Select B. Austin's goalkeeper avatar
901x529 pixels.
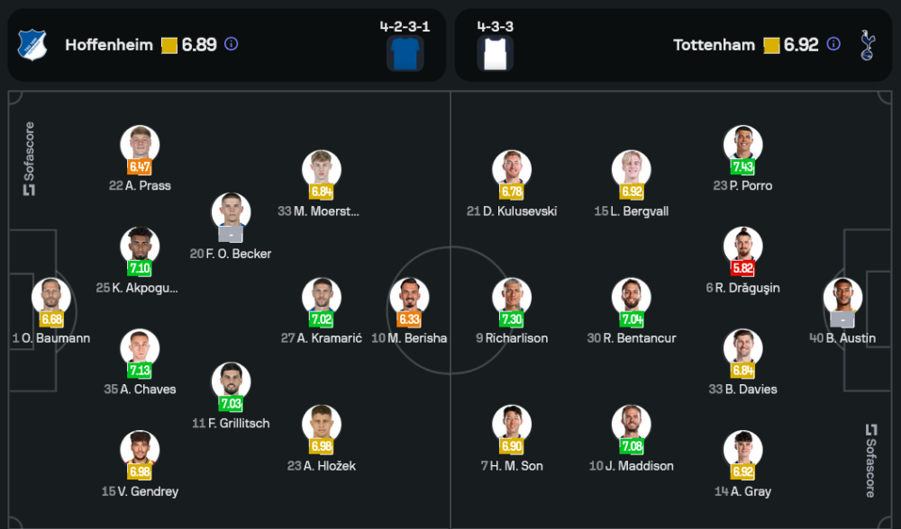pos(842,296)
